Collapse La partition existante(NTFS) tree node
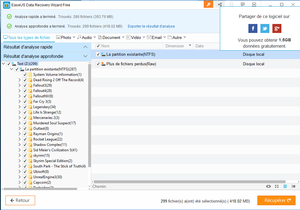The height and width of the screenshot is (210, 300). (11, 69)
